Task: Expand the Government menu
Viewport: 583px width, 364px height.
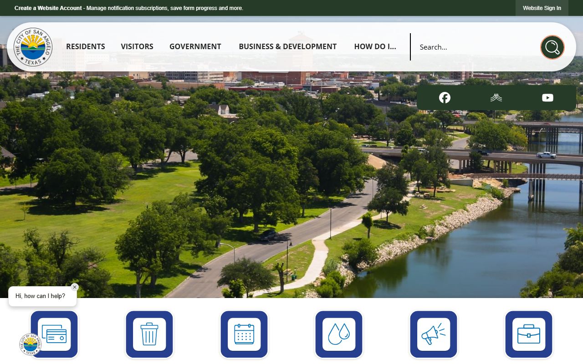Action: [195, 46]
